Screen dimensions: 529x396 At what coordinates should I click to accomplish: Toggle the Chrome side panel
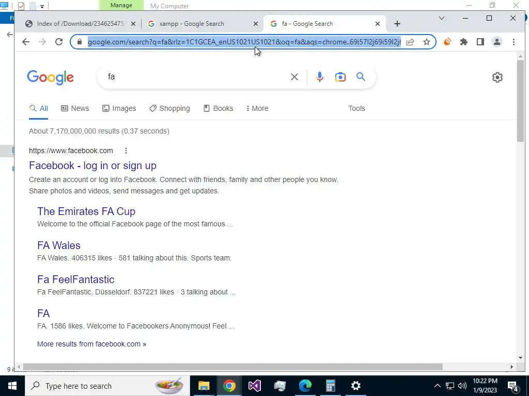point(480,42)
